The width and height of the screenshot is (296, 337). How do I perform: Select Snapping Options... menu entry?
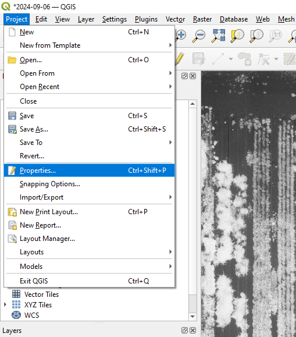(50, 184)
